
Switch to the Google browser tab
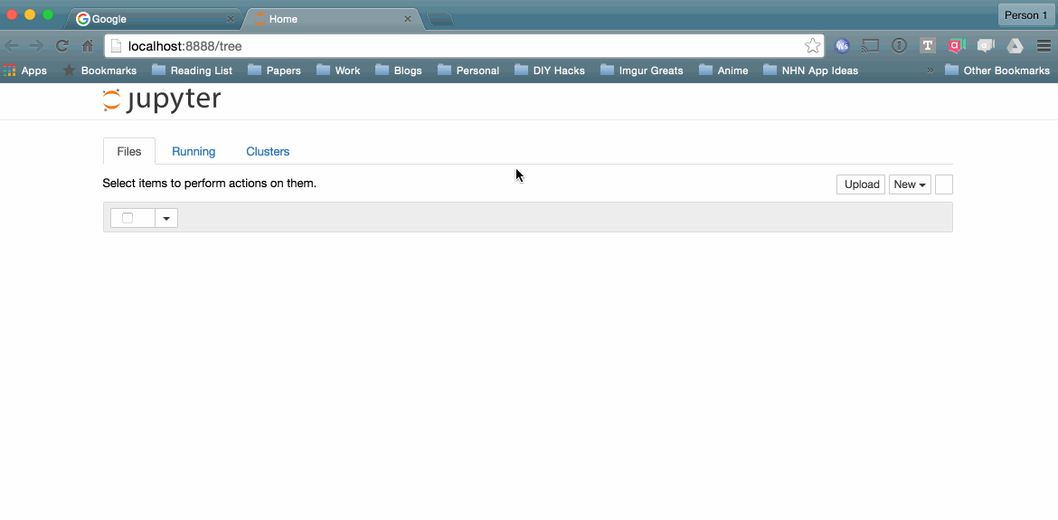coord(149,19)
